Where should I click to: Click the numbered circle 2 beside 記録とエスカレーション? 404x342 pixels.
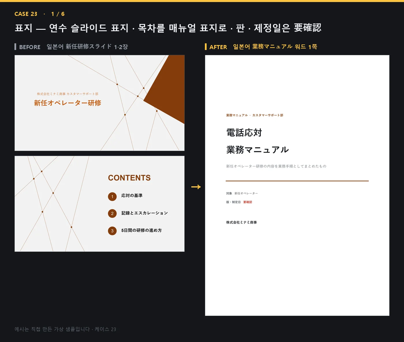(x=112, y=213)
